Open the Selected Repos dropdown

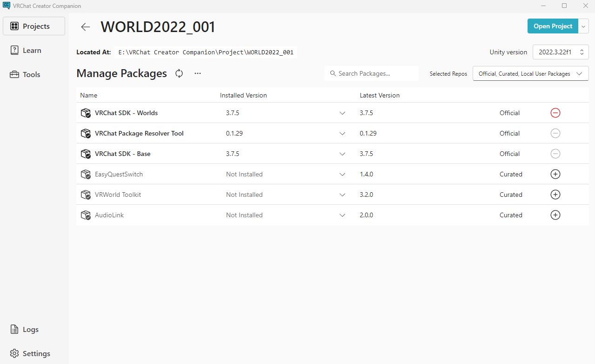[x=530, y=73]
